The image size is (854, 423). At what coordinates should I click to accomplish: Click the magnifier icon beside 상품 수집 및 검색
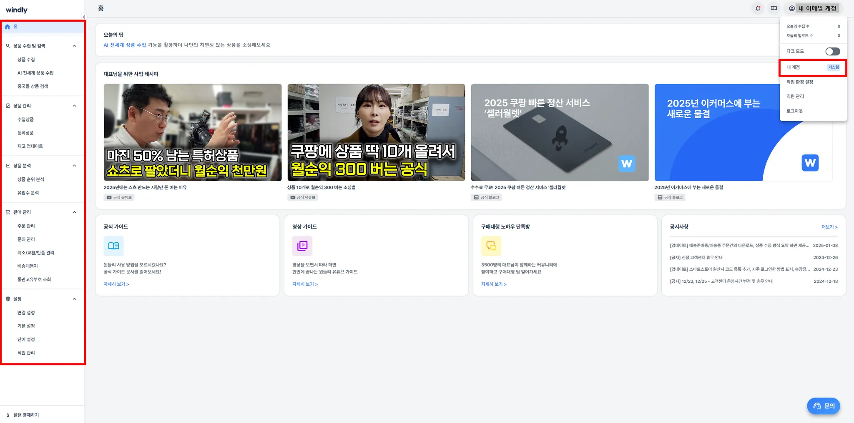click(x=8, y=46)
